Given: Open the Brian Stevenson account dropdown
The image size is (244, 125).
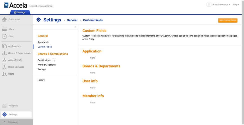Looking at the screenshot, I should [x=221, y=5].
